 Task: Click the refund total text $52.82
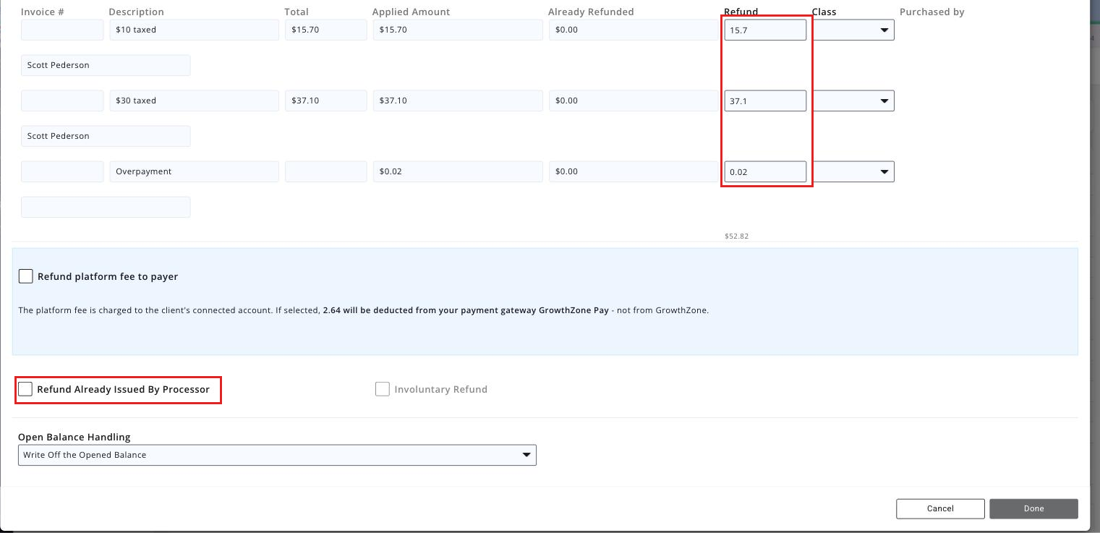[736, 236]
